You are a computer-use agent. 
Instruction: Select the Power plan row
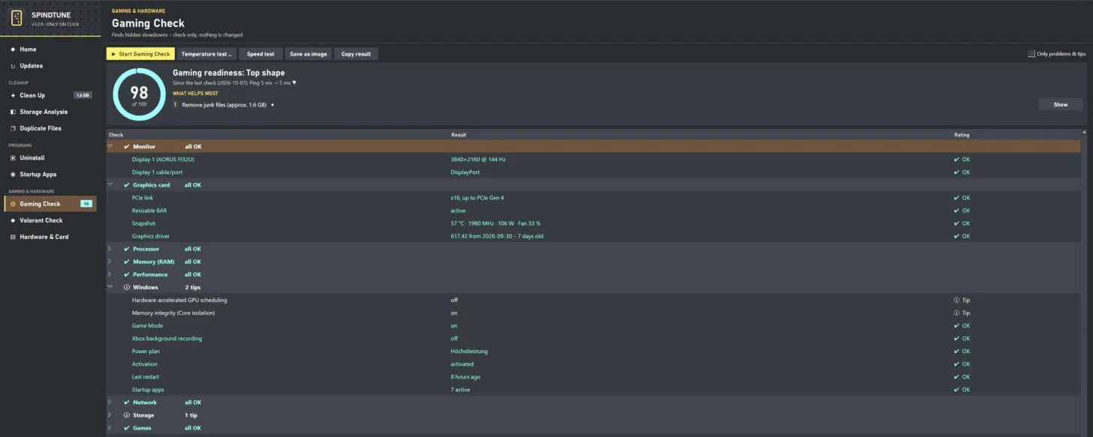click(x=594, y=351)
